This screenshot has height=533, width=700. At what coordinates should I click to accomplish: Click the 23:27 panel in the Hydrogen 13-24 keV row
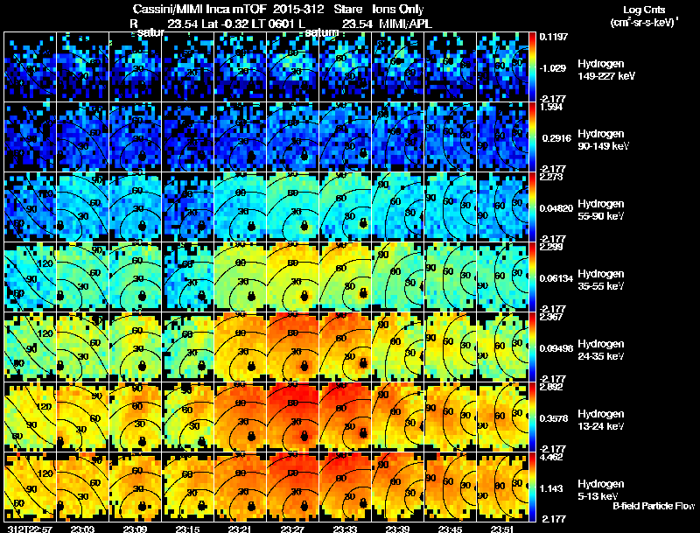292,417
